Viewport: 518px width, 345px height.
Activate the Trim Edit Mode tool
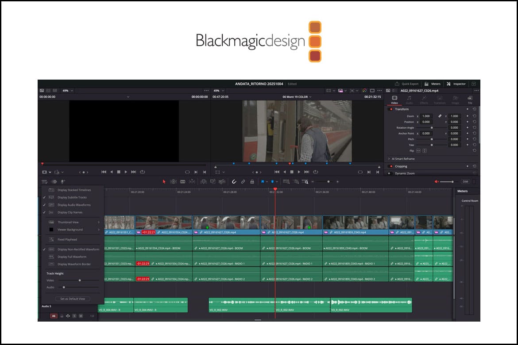pyautogui.click(x=173, y=182)
